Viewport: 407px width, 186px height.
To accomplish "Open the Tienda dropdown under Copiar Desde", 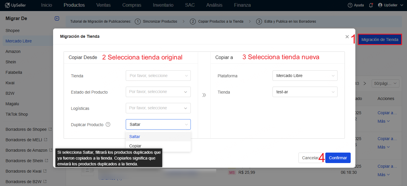I will tap(158, 76).
